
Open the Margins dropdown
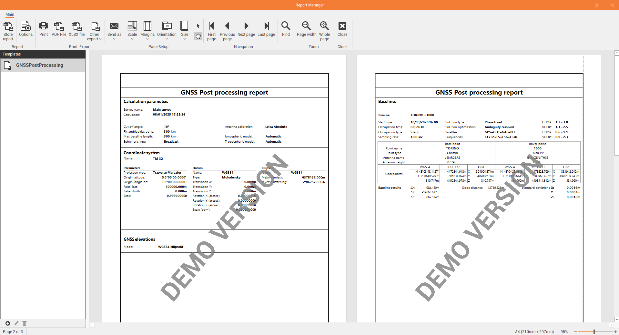pos(147,31)
